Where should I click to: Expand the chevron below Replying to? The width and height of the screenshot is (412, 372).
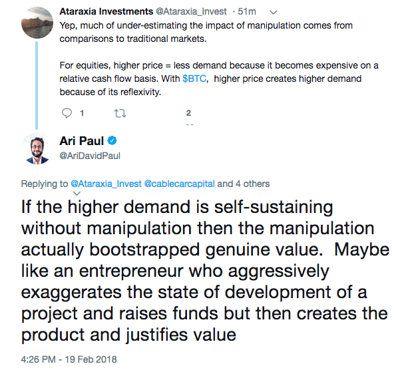click(x=76, y=193)
